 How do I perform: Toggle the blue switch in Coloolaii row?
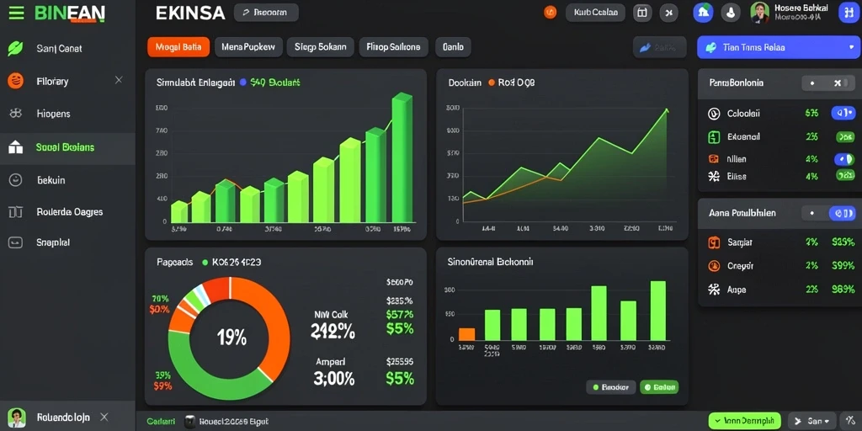pos(843,114)
